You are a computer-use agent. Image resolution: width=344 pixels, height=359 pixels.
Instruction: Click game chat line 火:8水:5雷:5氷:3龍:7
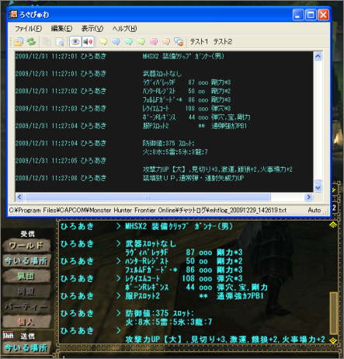tap(169, 322)
